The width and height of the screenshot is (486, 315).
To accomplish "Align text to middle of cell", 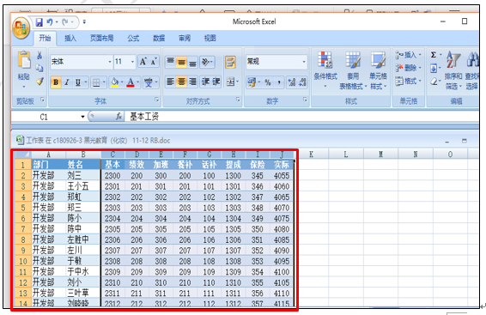I will pos(181,61).
